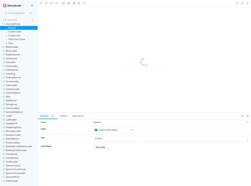The width and height of the screenshot is (251, 186).
Task: Switch to the Interactions tab
Action: tap(78, 116)
